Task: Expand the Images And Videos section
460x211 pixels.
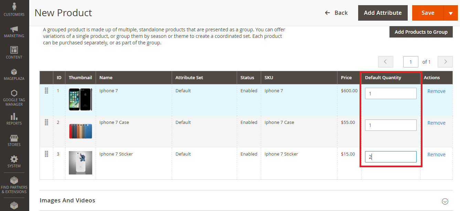Action: pyautogui.click(x=445, y=201)
